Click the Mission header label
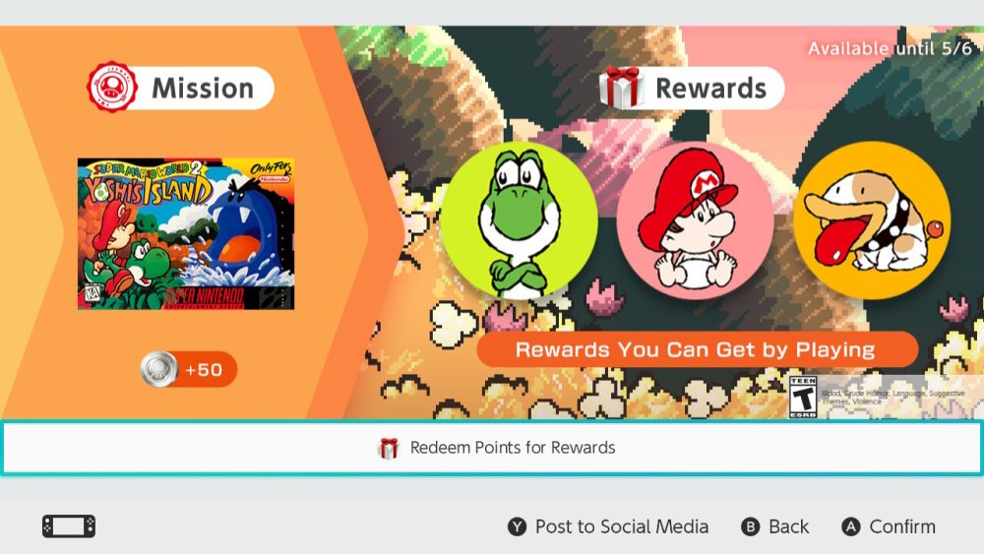 (203, 88)
